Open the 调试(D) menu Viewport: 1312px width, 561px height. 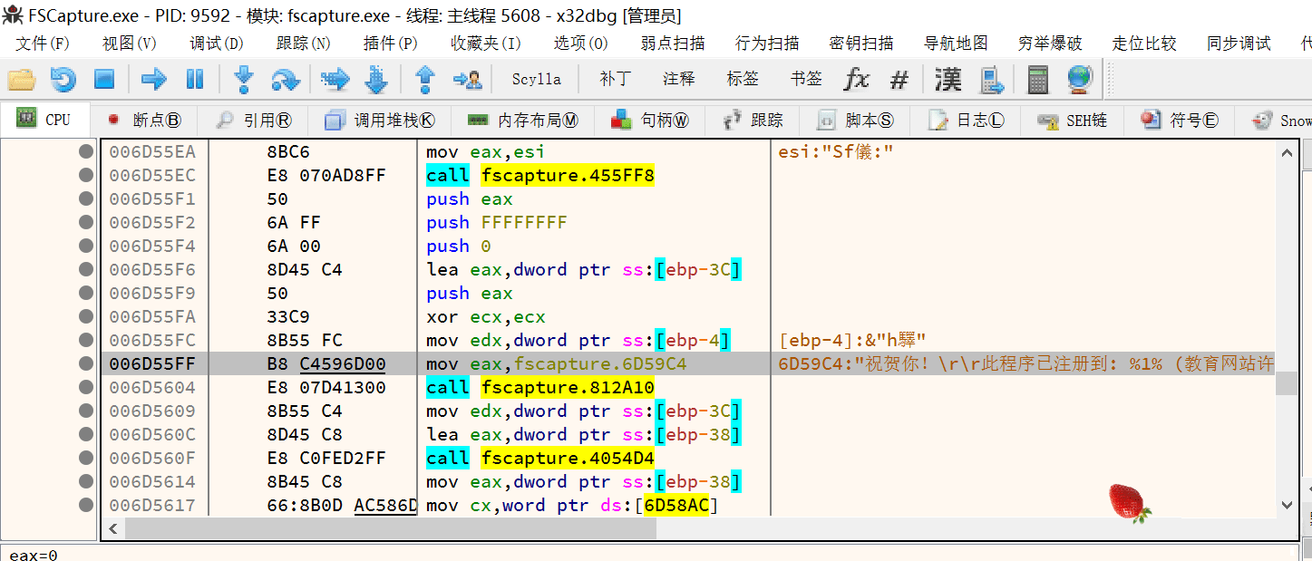pos(217,44)
